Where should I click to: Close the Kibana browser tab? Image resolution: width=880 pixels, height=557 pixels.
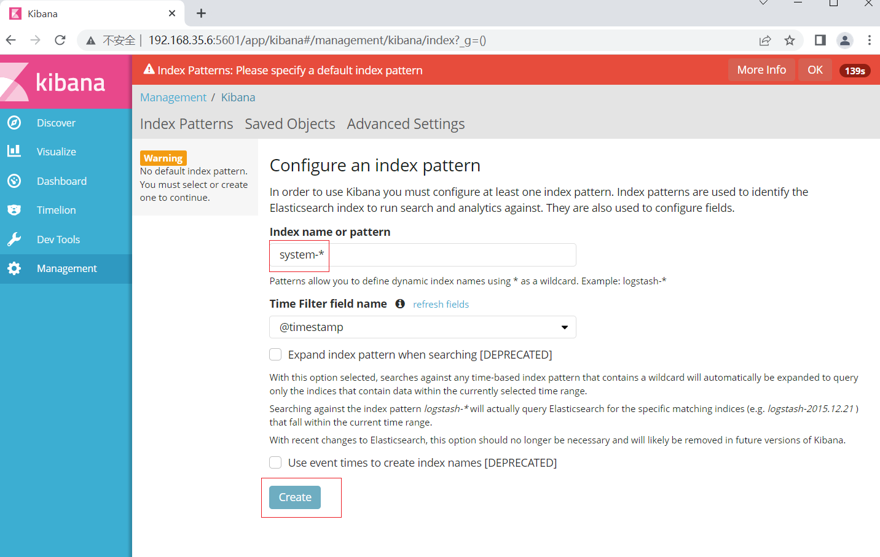(172, 14)
